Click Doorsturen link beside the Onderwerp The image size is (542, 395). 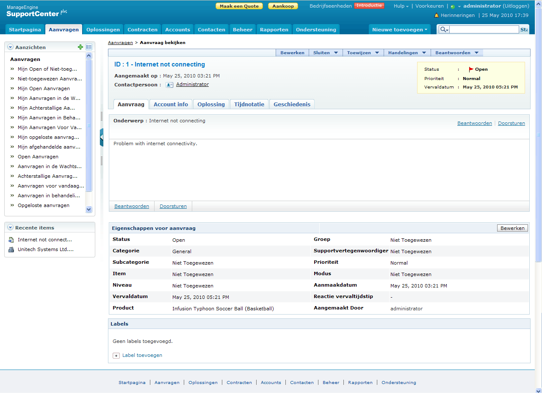(512, 124)
